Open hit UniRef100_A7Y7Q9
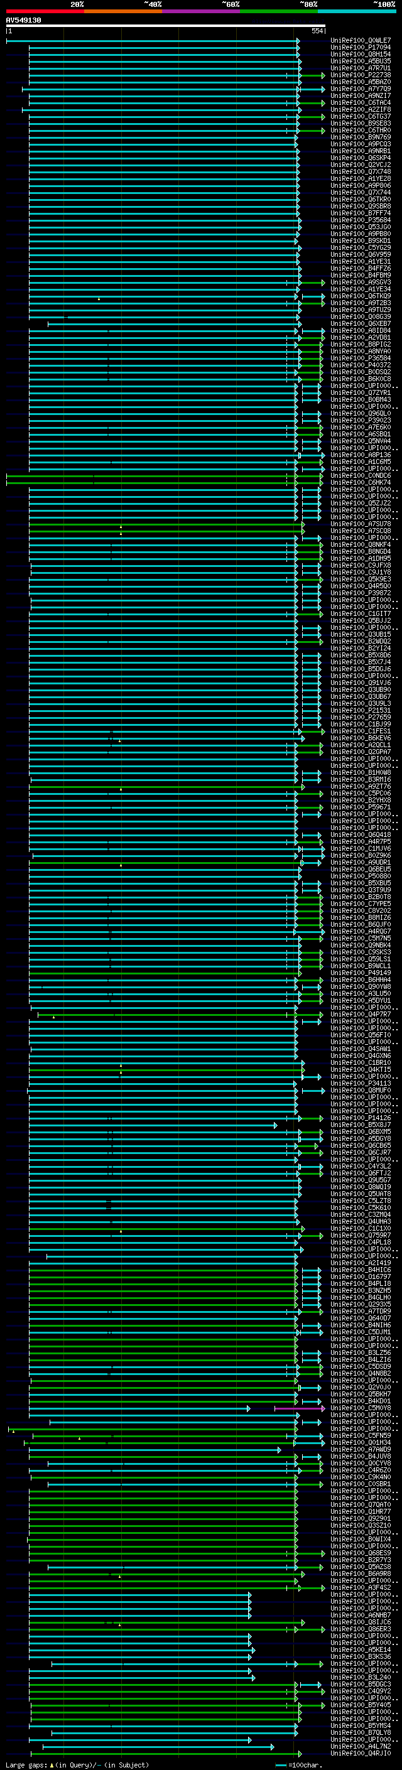Viewport: 402px width, 1770px height. 361,89
